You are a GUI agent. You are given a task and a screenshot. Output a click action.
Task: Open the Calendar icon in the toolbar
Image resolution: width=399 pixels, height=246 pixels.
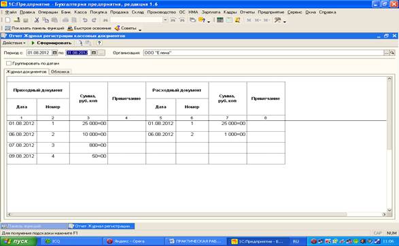pos(229,20)
